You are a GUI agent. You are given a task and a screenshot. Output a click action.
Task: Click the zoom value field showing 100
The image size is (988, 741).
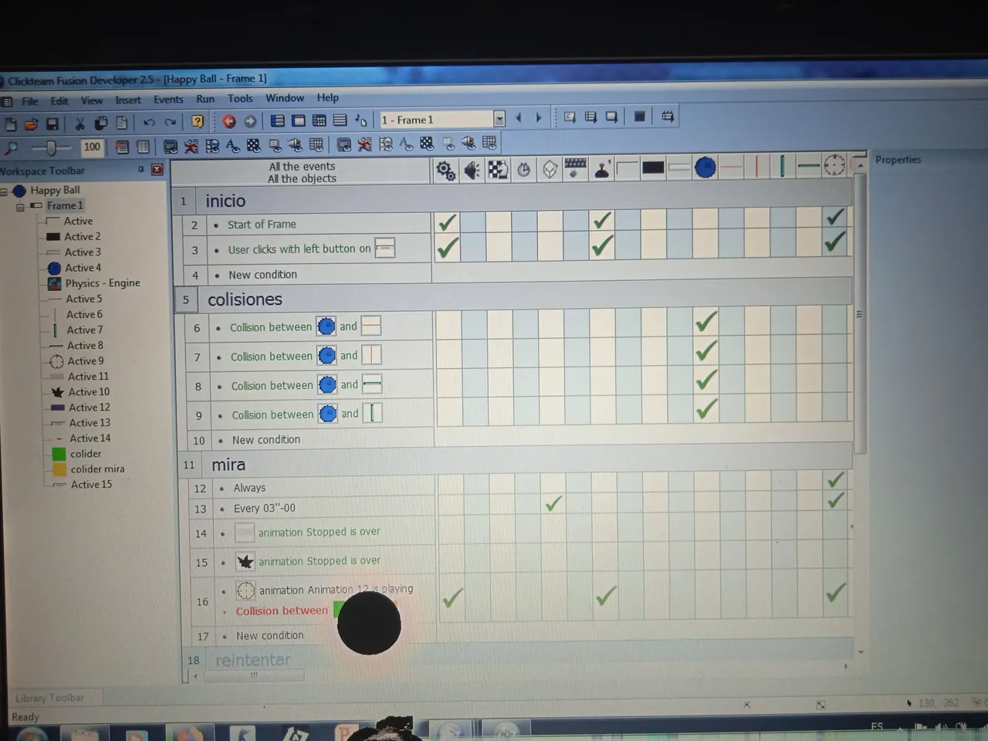(92, 147)
